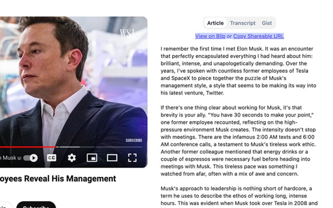Screen dimensions: 333x208
Task: Select the Article tab
Action: point(215,23)
